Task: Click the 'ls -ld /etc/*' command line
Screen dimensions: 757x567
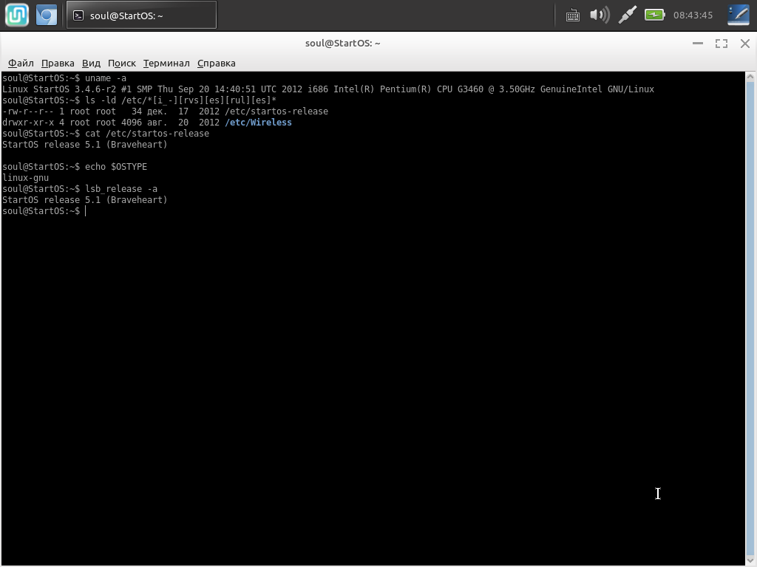Action: [140, 100]
